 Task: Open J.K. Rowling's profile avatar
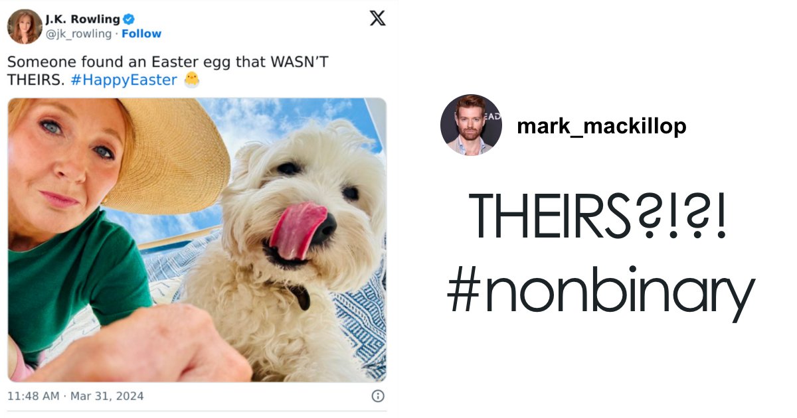25,27
